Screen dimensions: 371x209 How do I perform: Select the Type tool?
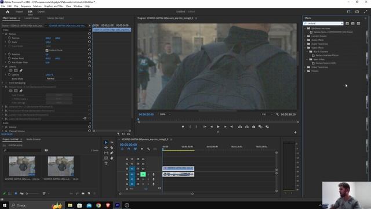(106, 164)
